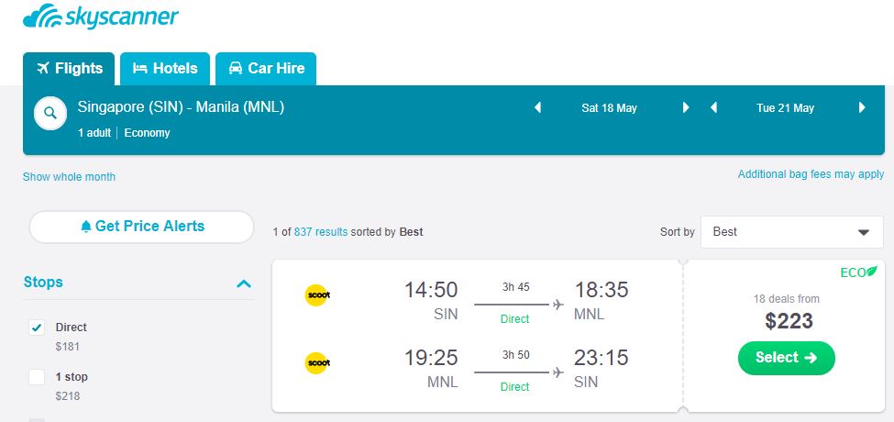
Task: Switch to the Car Hire tab
Action: [266, 69]
